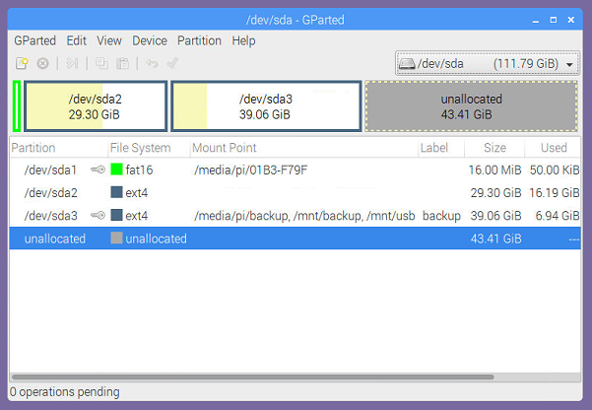The width and height of the screenshot is (592, 410).
Task: Open the View menu
Action: [x=109, y=40]
